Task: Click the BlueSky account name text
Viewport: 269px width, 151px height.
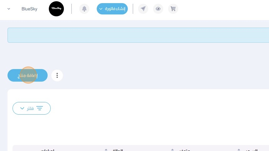Action: point(29,9)
